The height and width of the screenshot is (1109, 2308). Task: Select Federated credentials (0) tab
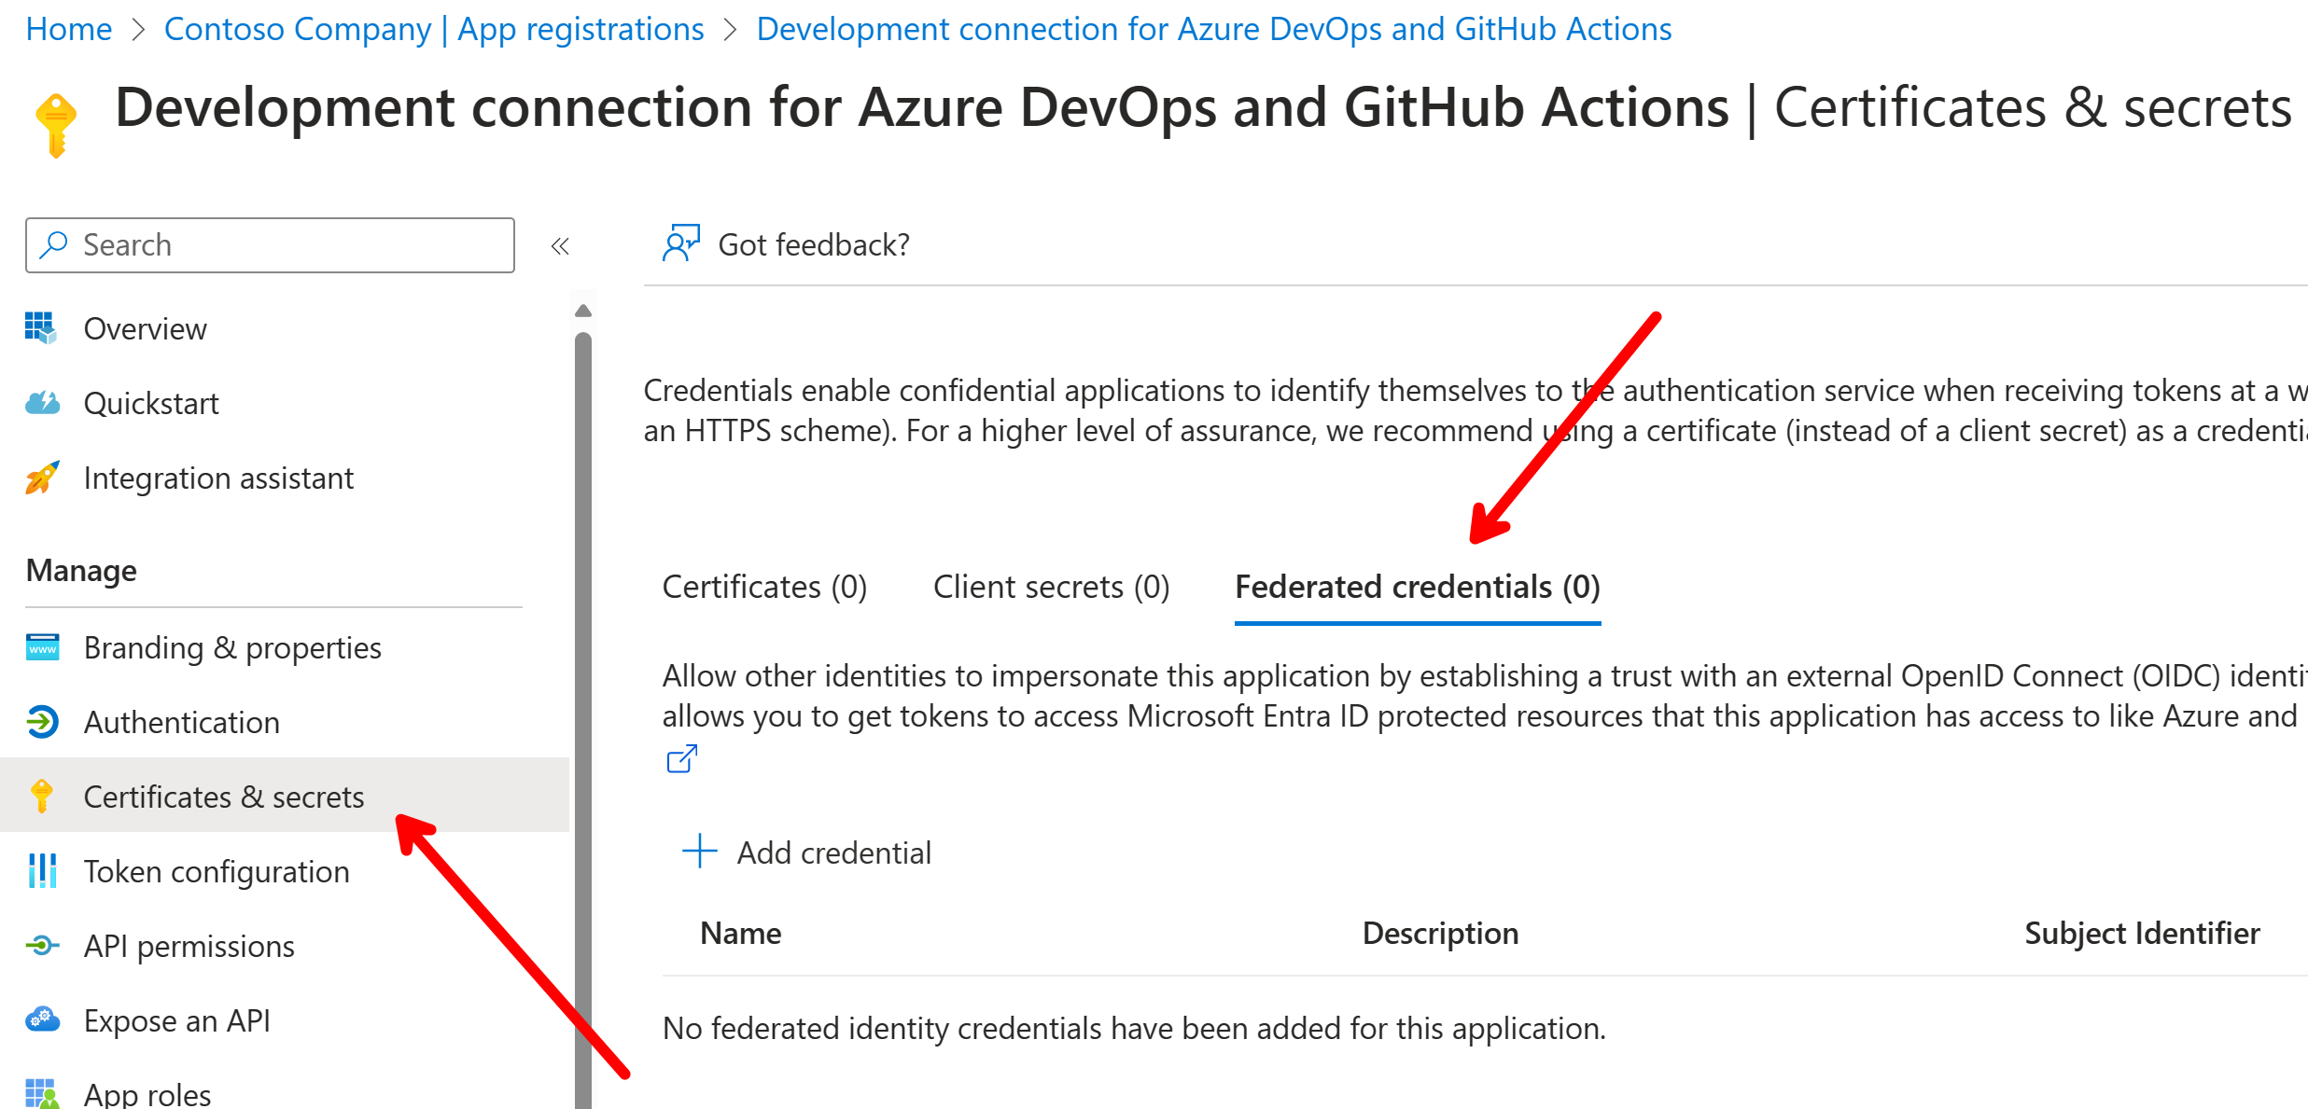pyautogui.click(x=1418, y=587)
